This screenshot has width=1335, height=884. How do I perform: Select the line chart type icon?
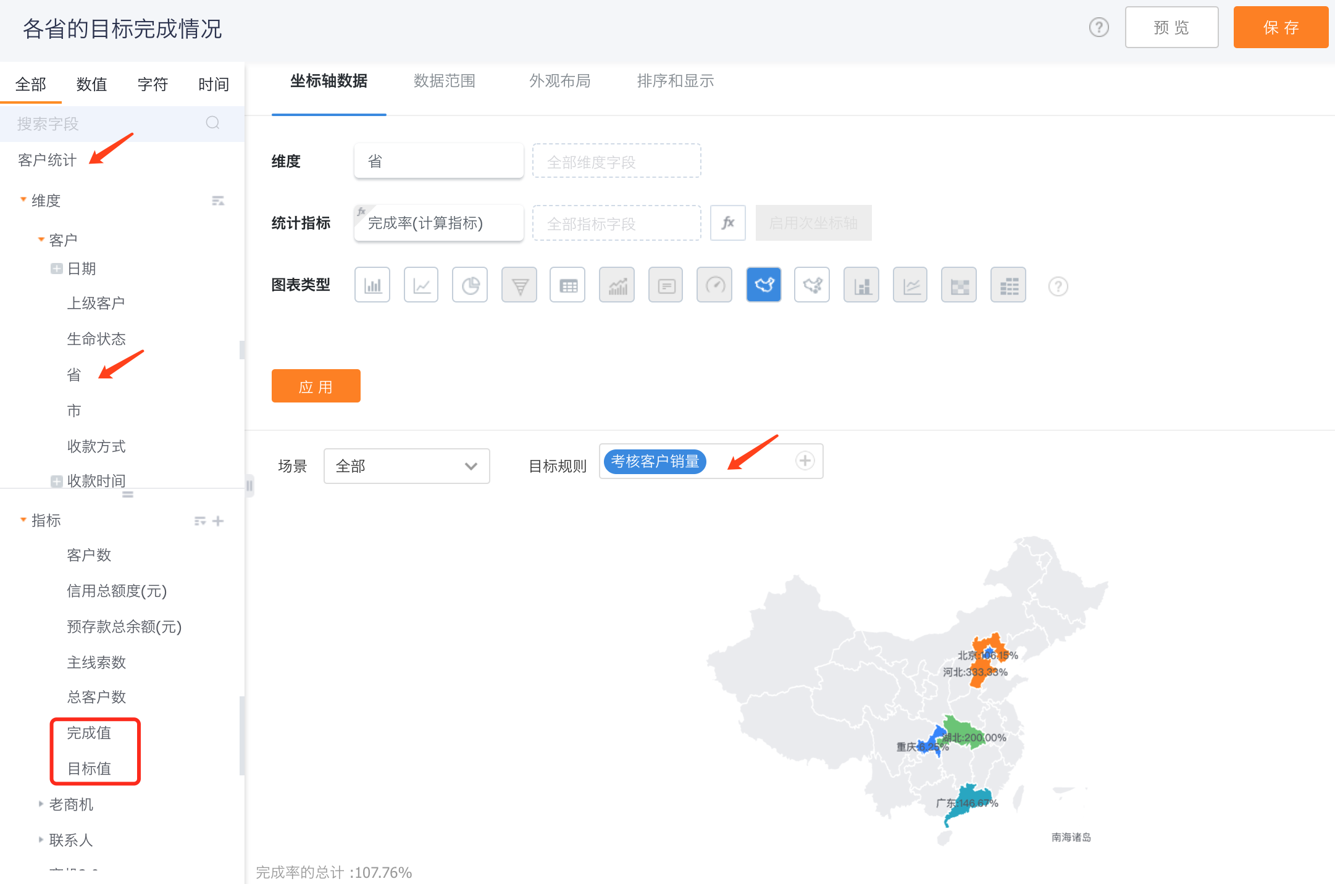[421, 285]
